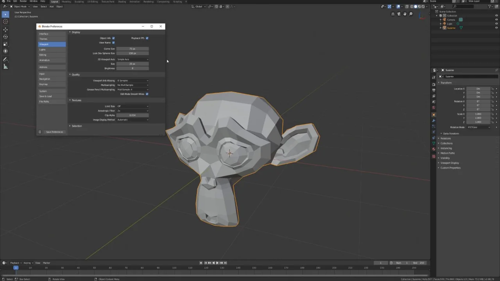This screenshot has width=500, height=281.
Task: Open the Keymap preferences section
Action: tap(52, 84)
